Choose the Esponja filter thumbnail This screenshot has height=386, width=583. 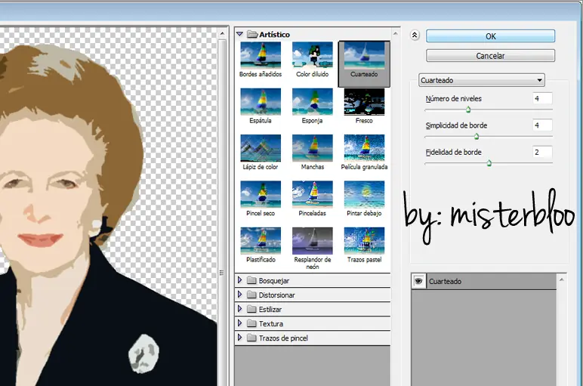tap(313, 101)
